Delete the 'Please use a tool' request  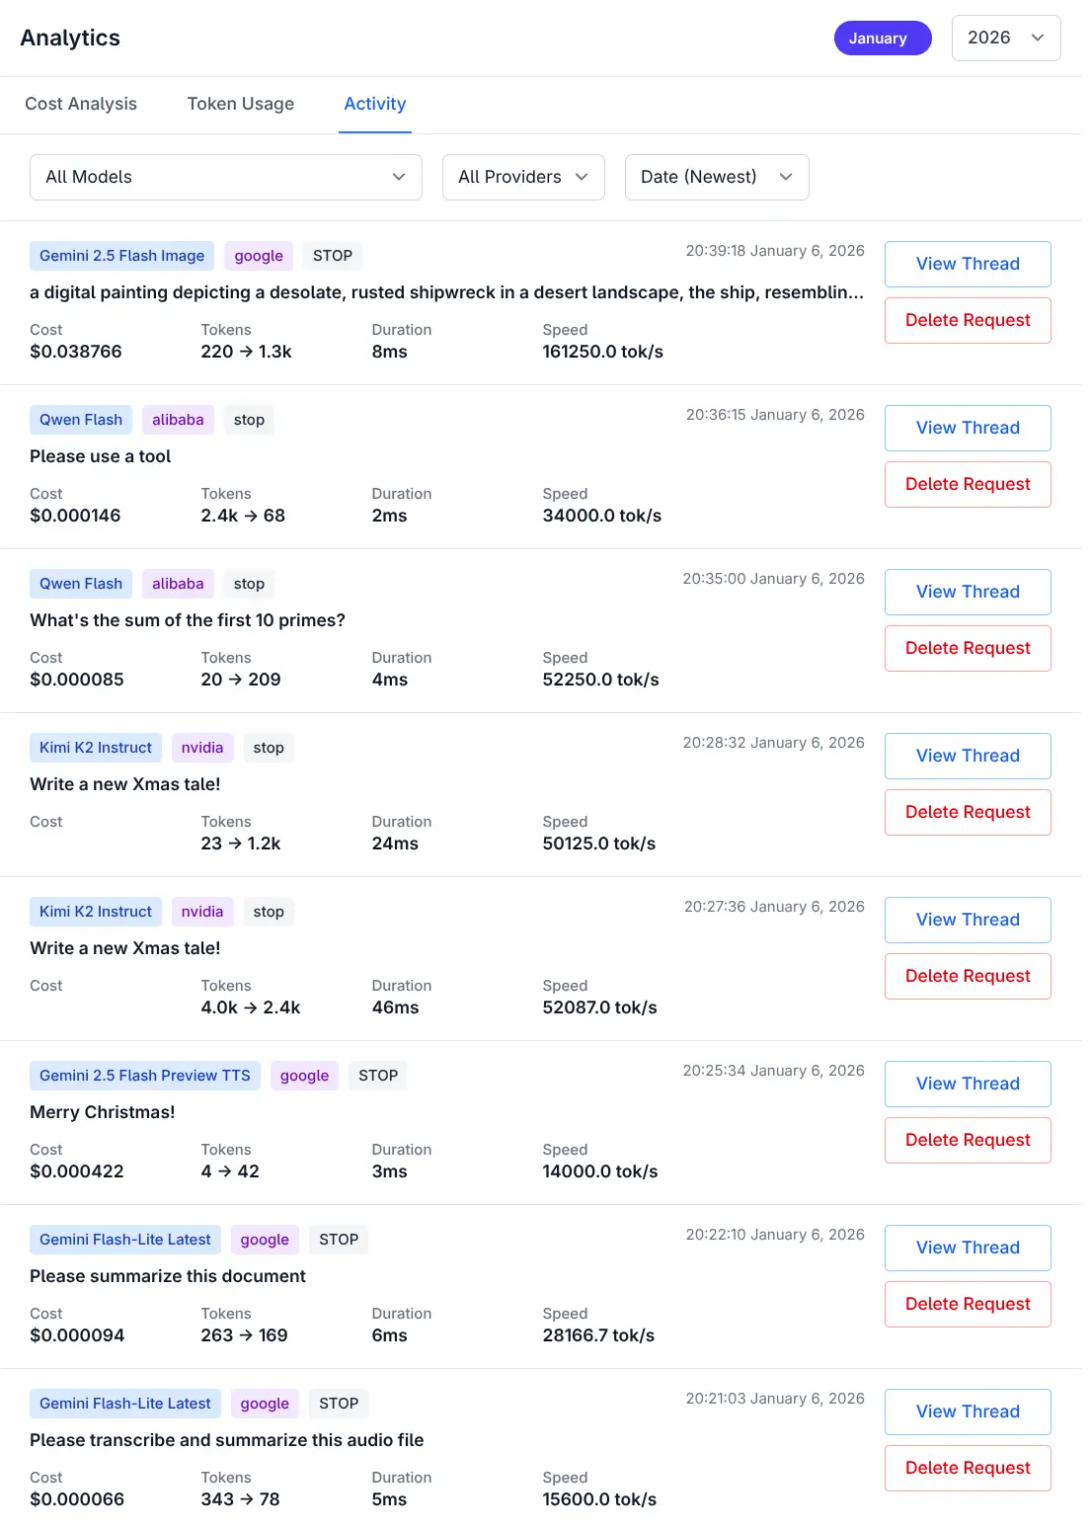pos(967,484)
